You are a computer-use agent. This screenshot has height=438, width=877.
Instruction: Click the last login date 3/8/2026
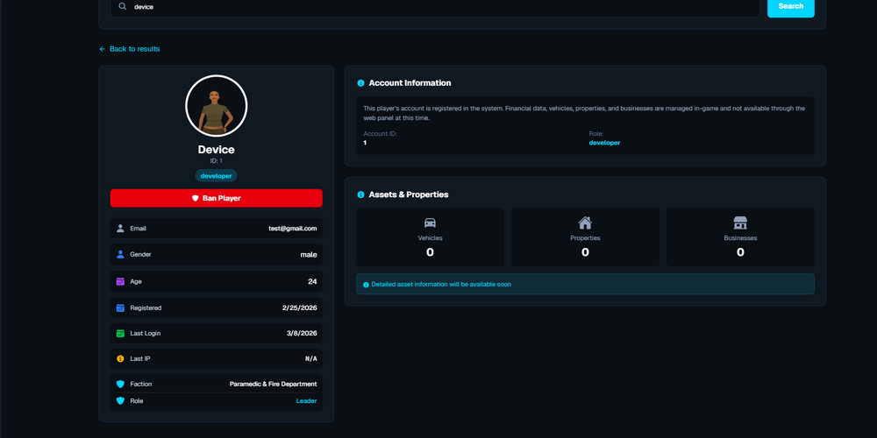(x=302, y=334)
